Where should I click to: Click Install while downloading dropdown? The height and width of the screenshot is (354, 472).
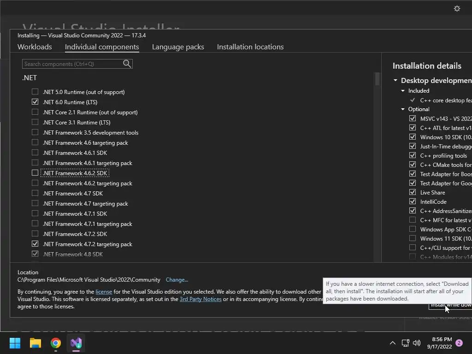[450, 306]
